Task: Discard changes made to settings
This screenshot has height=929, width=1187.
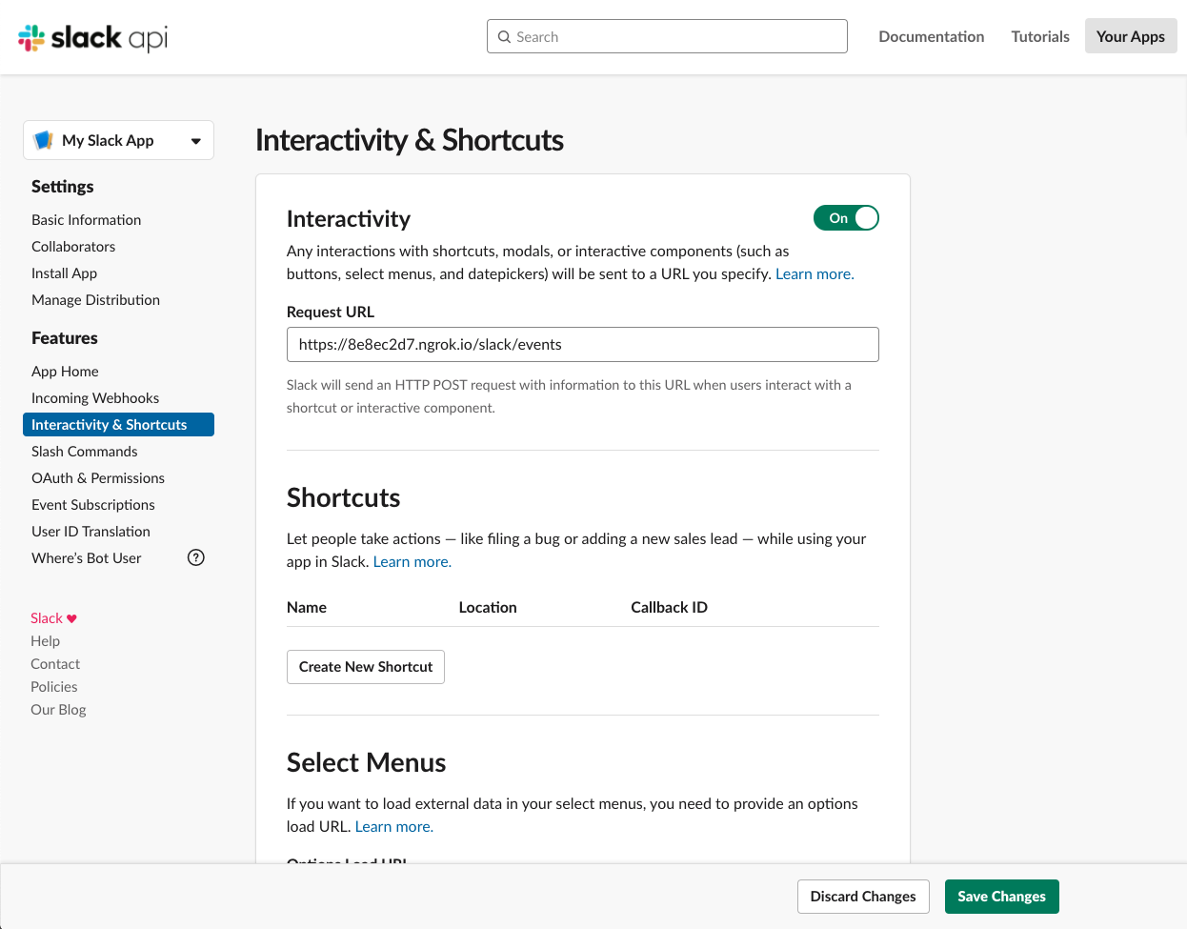Action: pyautogui.click(x=862, y=896)
